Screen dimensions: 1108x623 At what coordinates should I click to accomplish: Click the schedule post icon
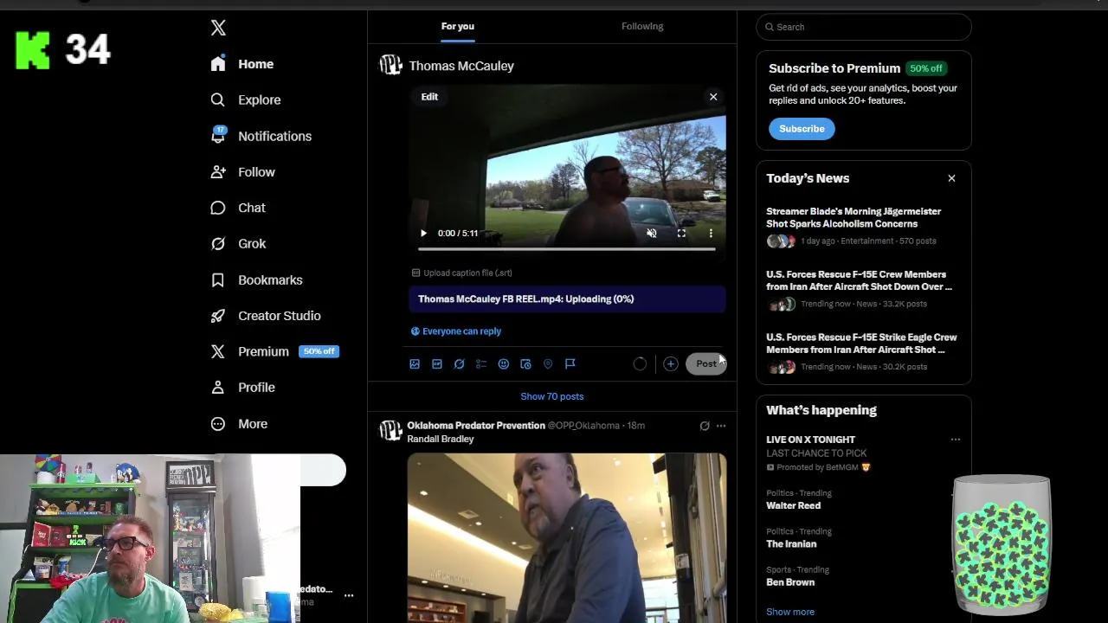point(525,364)
